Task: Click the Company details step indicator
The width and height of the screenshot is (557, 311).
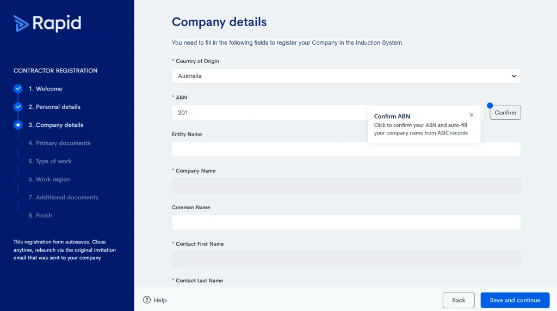Action: [18, 125]
